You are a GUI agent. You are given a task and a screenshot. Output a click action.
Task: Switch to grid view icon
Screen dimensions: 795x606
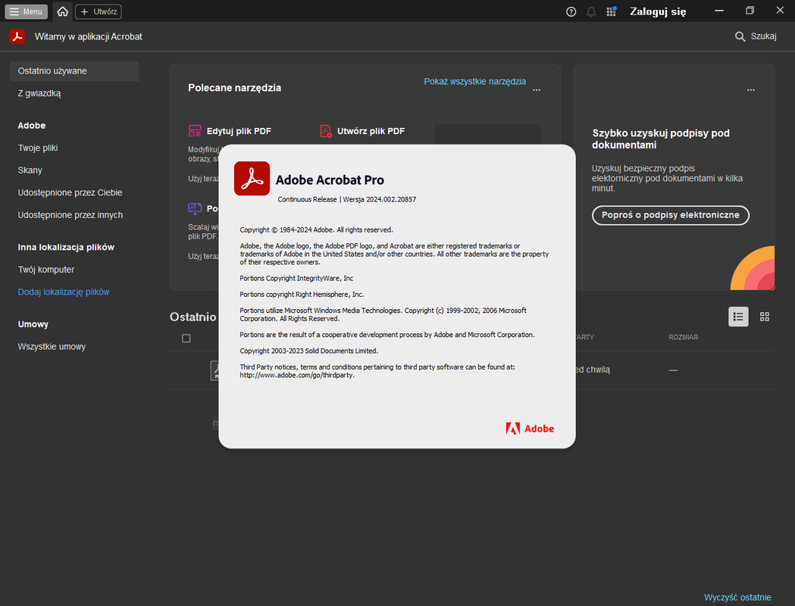click(x=765, y=317)
